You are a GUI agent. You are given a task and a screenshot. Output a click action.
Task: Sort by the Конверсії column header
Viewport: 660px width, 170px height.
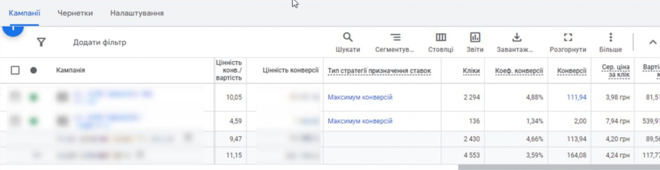coord(572,71)
